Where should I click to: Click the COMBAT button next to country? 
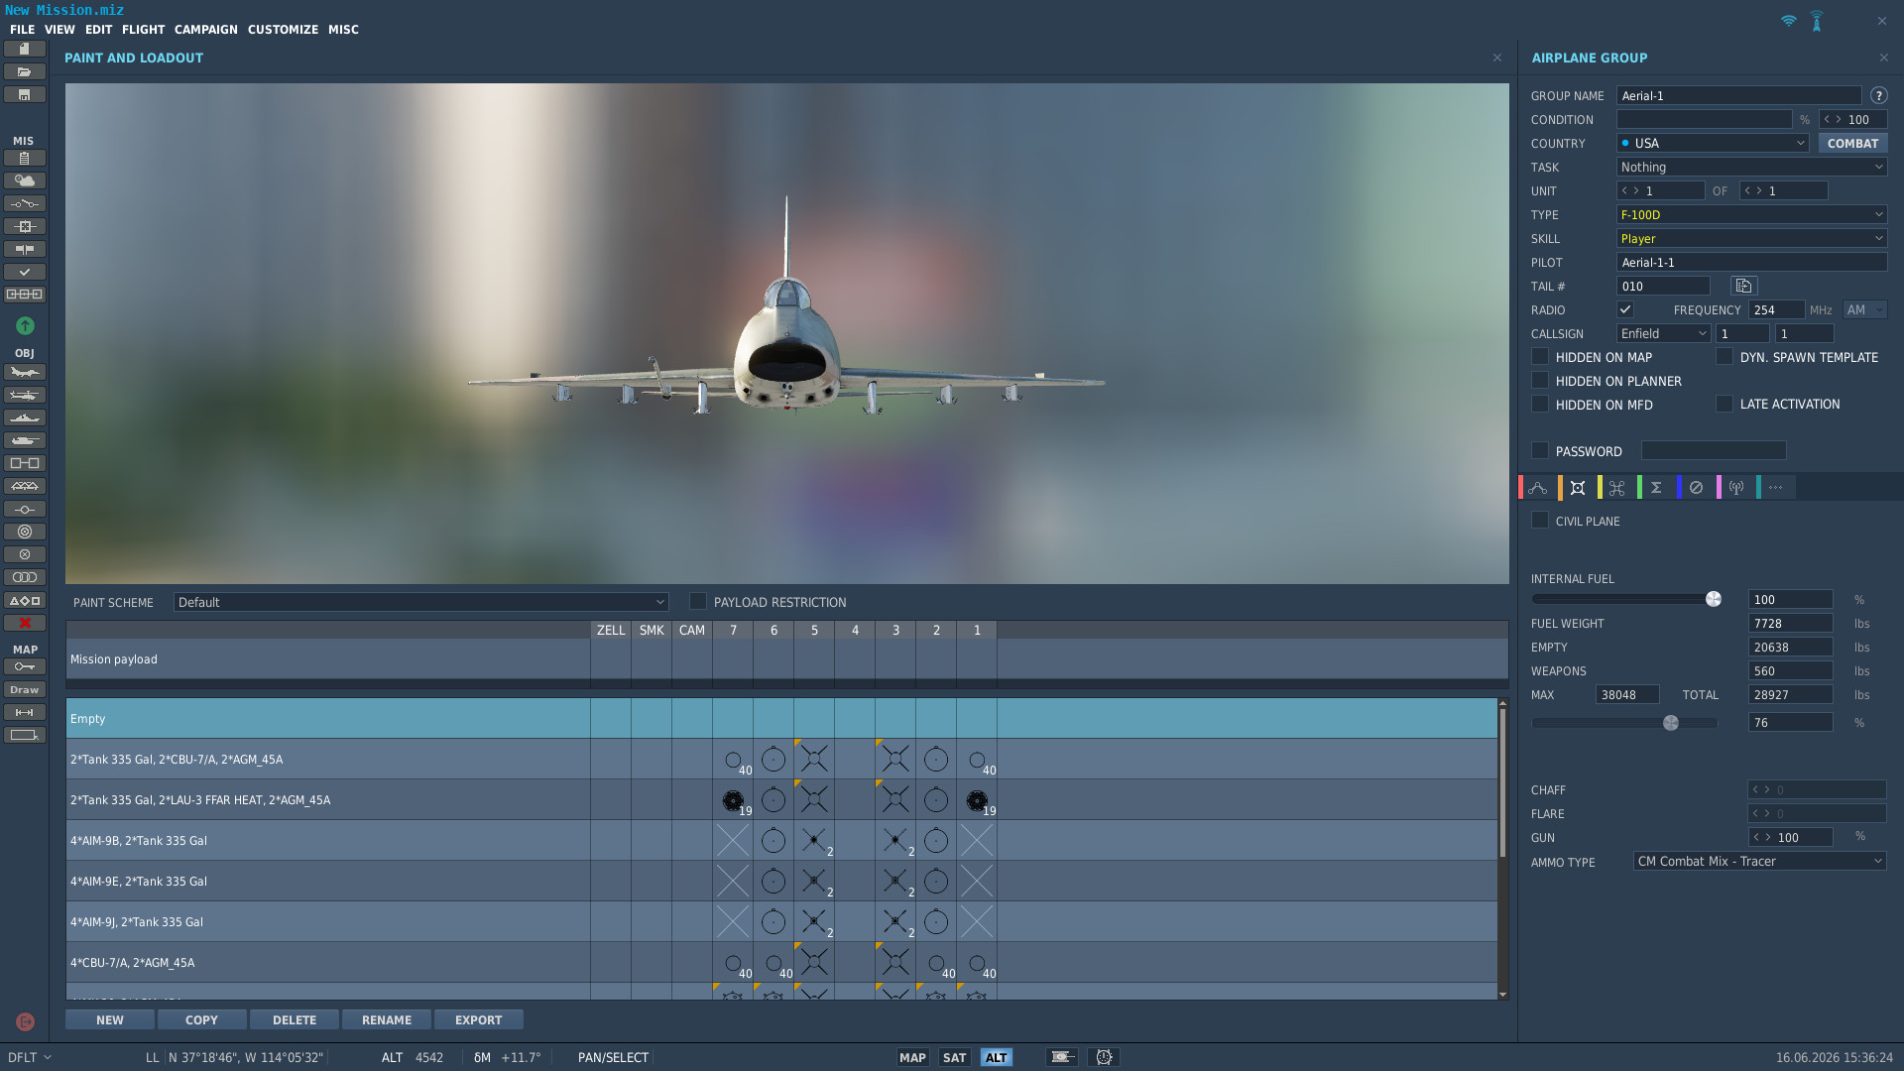[1852, 143]
